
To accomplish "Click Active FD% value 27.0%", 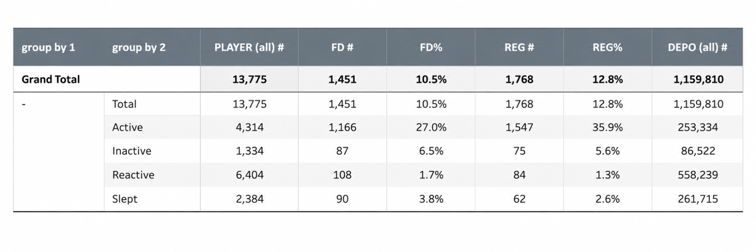I will [x=431, y=127].
